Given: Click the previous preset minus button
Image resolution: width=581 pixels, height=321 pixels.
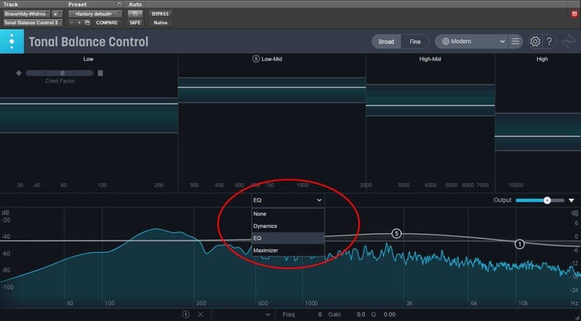Looking at the screenshot, I should click(72, 22).
